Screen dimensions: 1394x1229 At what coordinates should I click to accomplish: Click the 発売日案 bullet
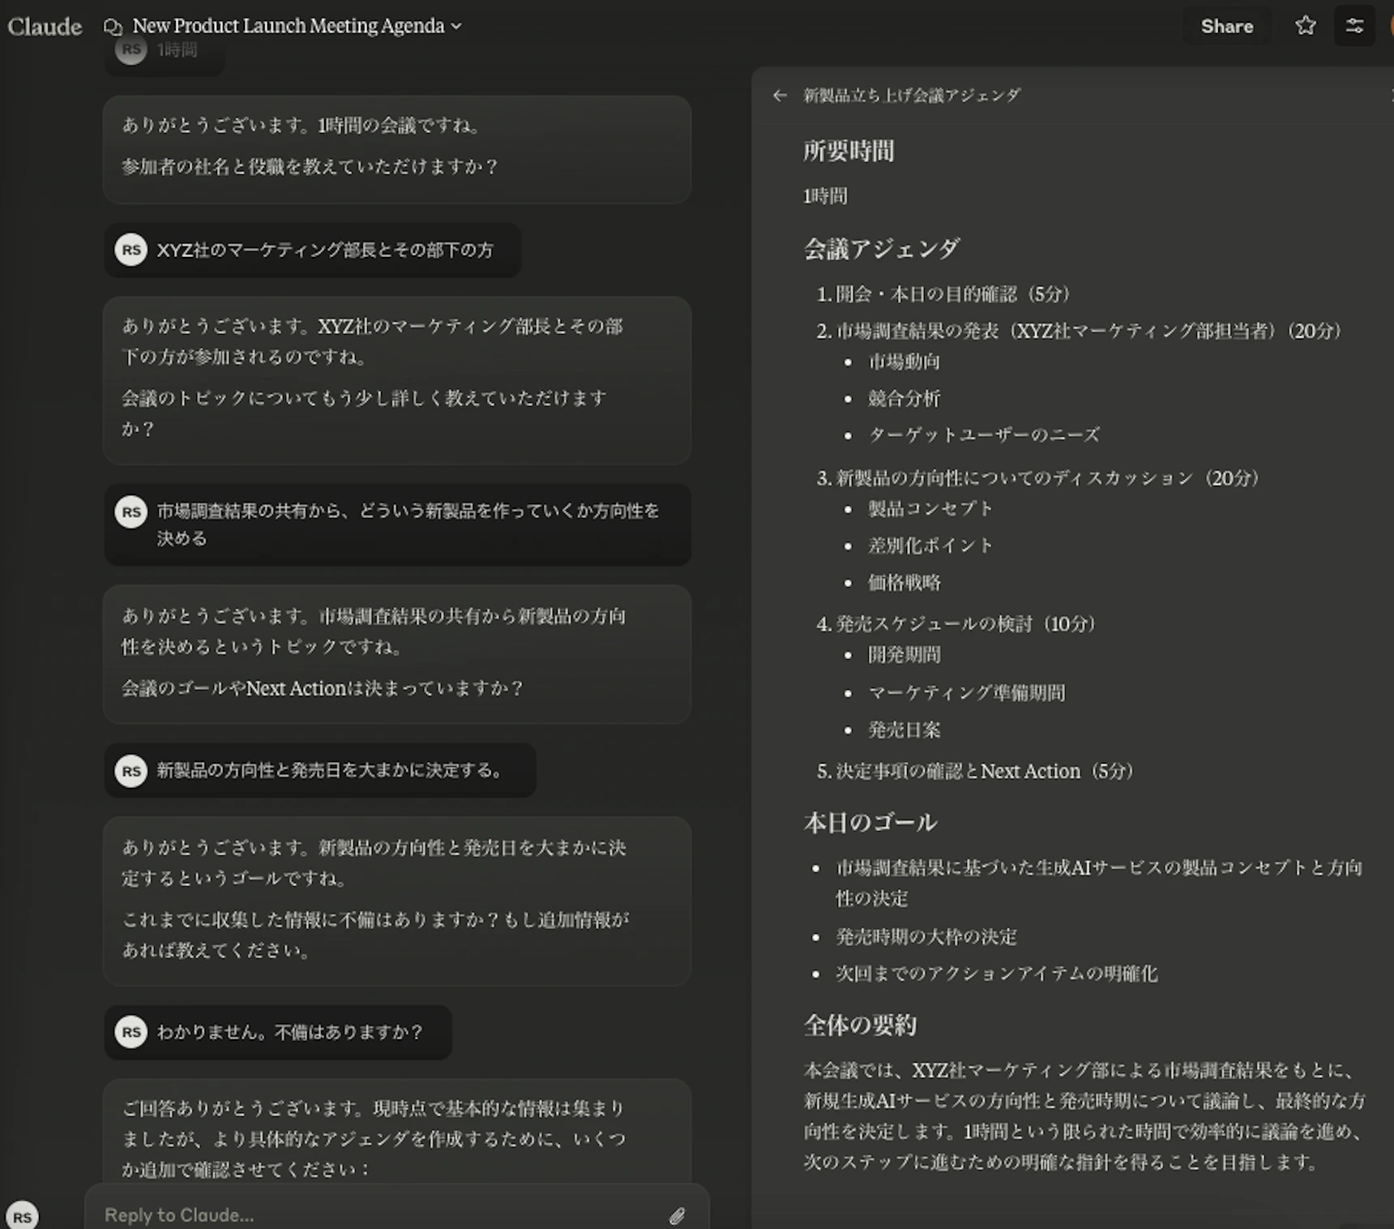pyautogui.click(x=904, y=730)
